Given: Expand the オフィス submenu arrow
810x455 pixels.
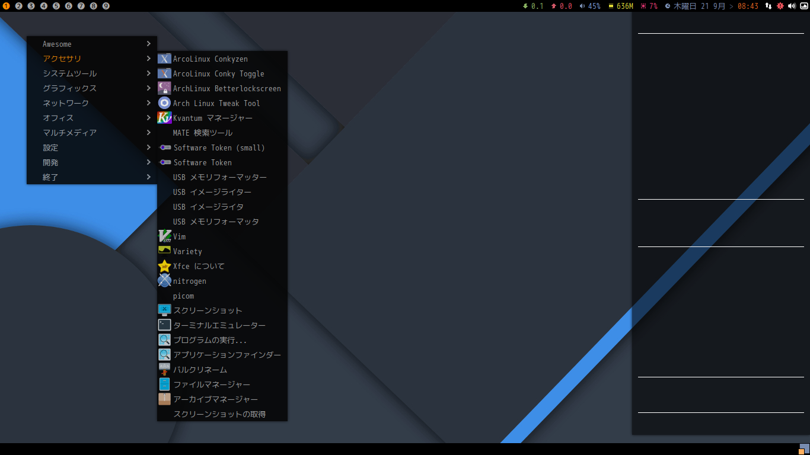Looking at the screenshot, I should (149, 118).
